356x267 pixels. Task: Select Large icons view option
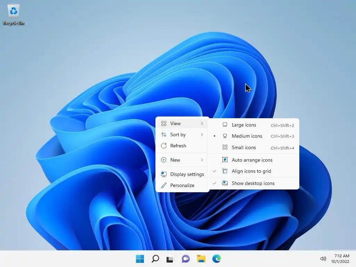pos(253,125)
